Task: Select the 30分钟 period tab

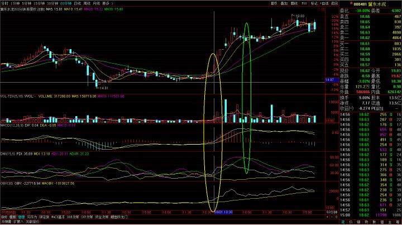Action: pyautogui.click(x=52, y=3)
